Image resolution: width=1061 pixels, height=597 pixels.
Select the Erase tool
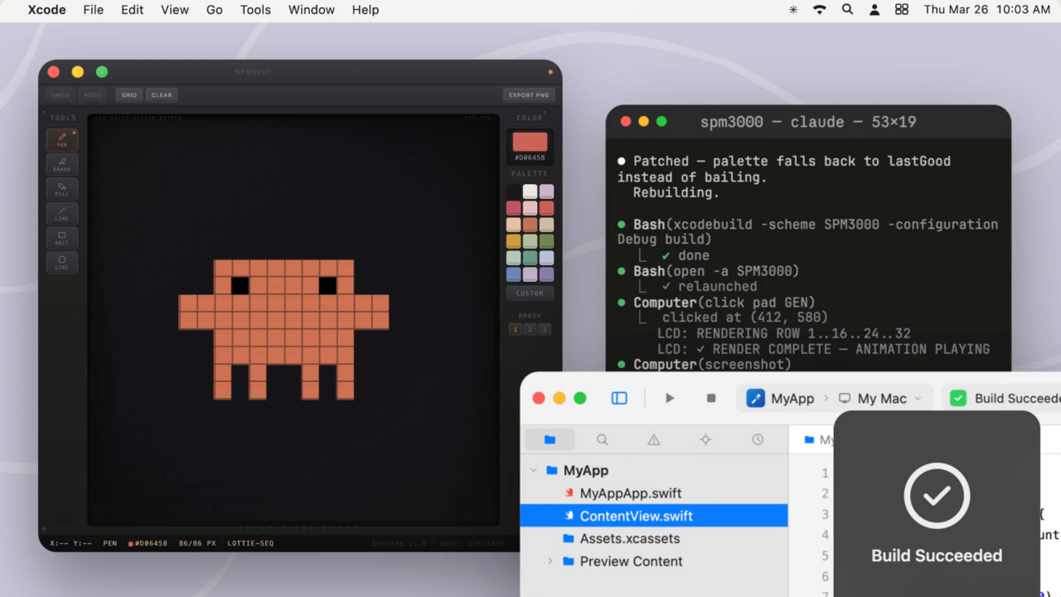62,164
